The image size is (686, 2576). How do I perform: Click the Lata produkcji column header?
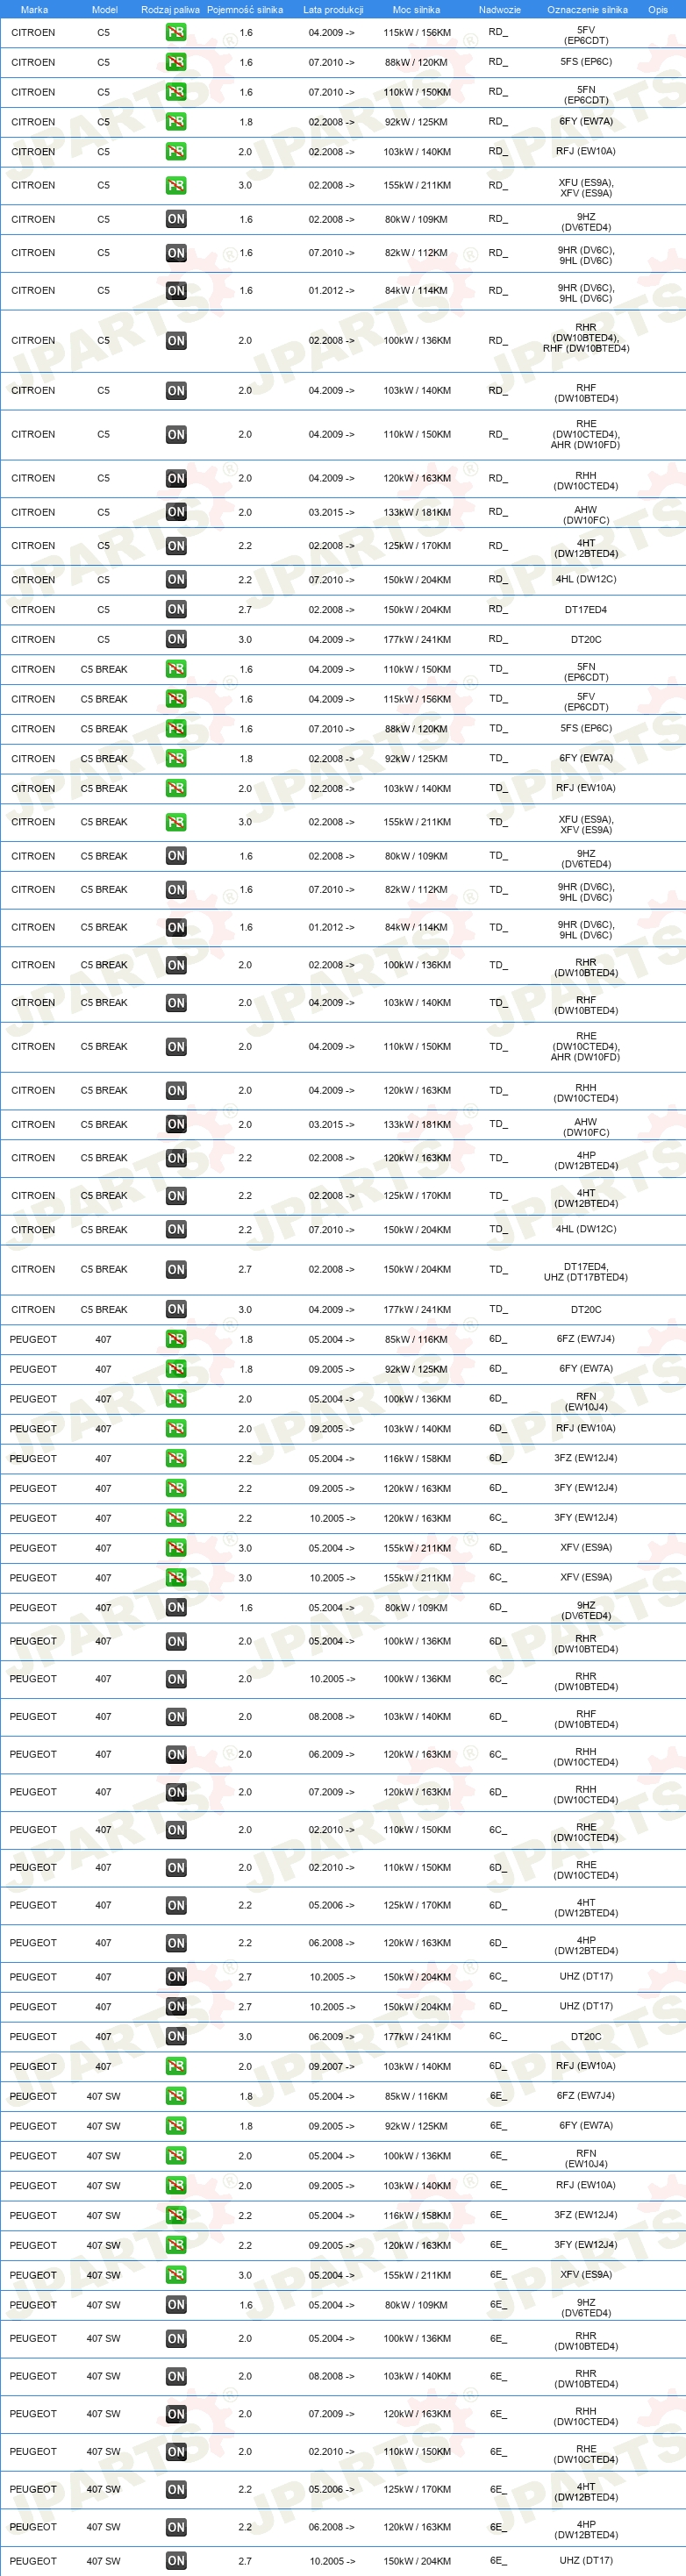coord(333,9)
